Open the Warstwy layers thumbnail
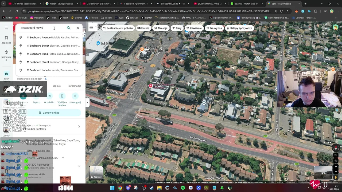Viewport: 342px width, 192px height. [x=96, y=173]
